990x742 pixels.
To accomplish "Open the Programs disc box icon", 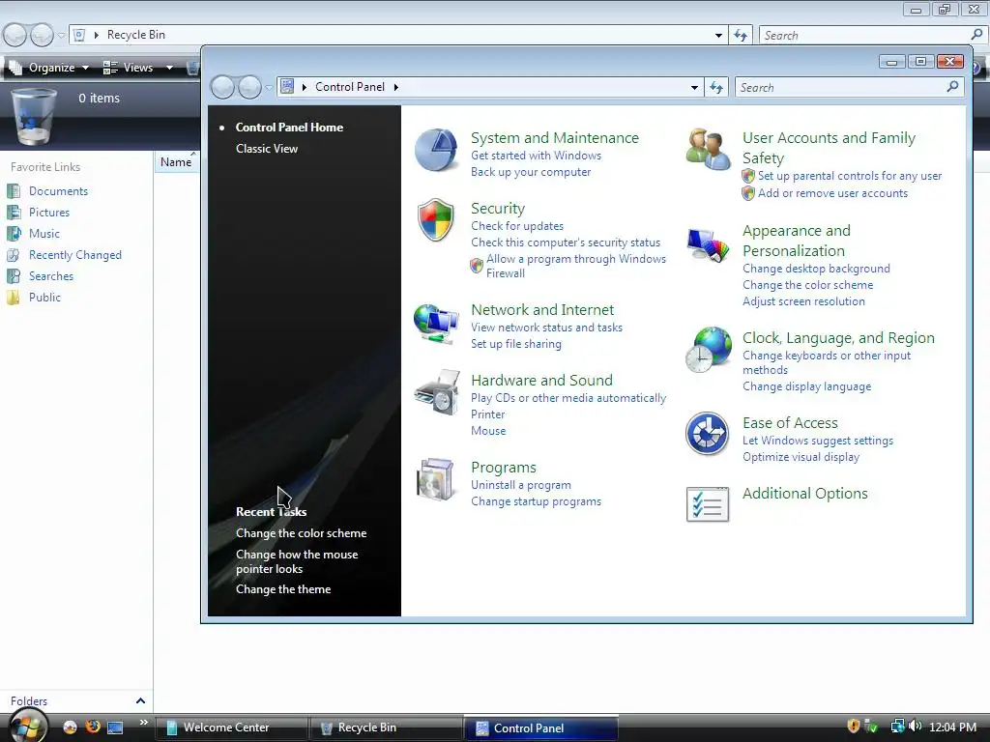I will (436, 479).
